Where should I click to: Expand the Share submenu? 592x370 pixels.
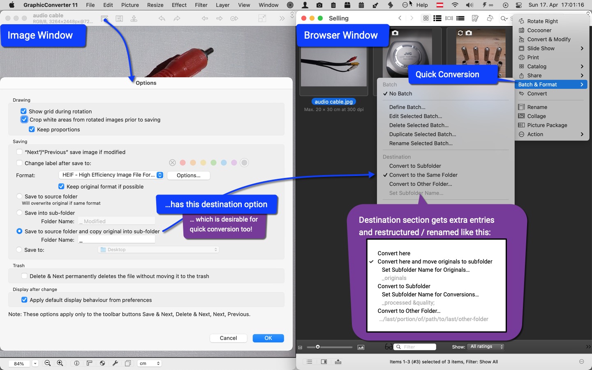click(x=551, y=75)
